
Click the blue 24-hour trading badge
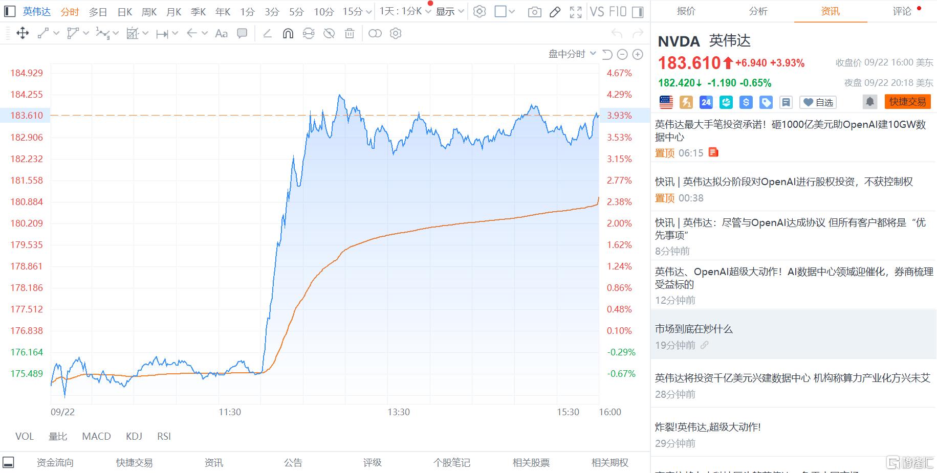(706, 102)
